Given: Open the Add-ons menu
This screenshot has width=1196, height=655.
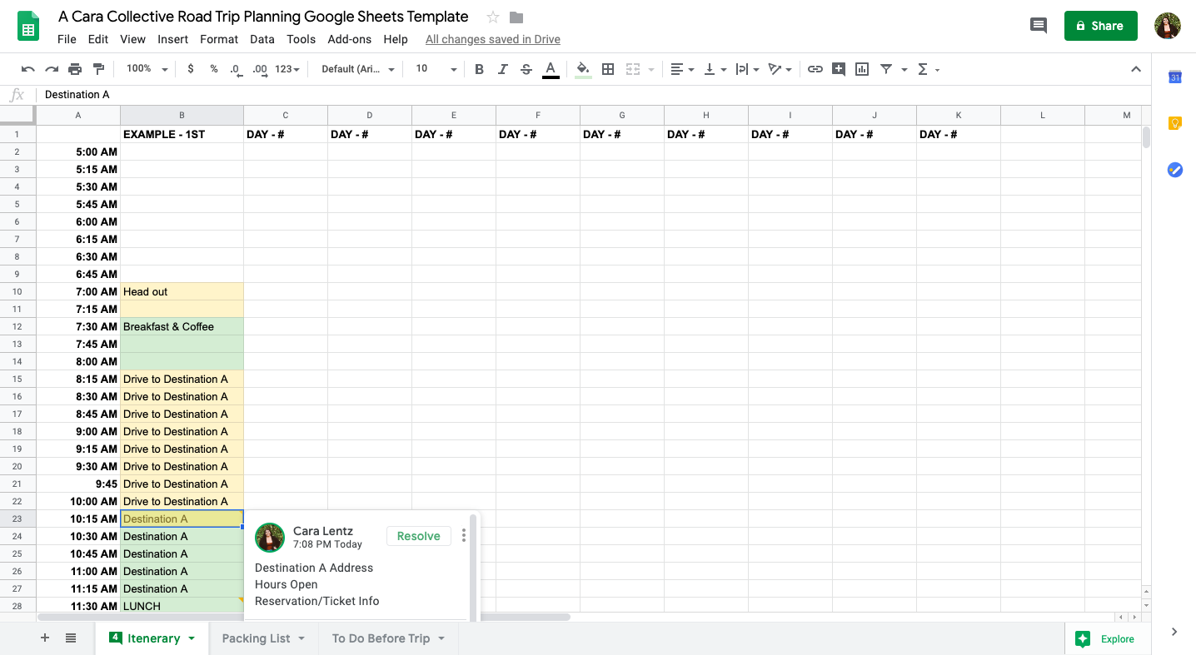Looking at the screenshot, I should pyautogui.click(x=350, y=39).
